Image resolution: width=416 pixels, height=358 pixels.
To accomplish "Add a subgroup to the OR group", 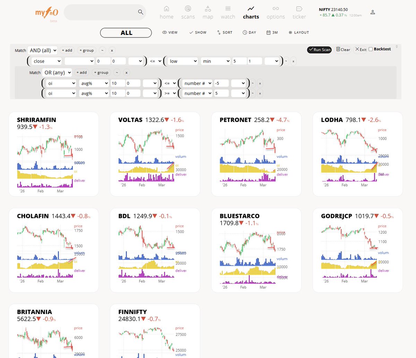I will [101, 72].
